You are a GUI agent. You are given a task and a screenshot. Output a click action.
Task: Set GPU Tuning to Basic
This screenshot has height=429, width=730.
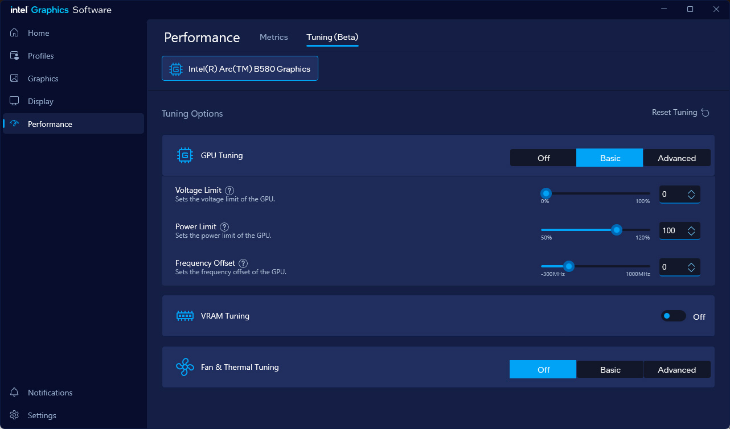(x=610, y=158)
